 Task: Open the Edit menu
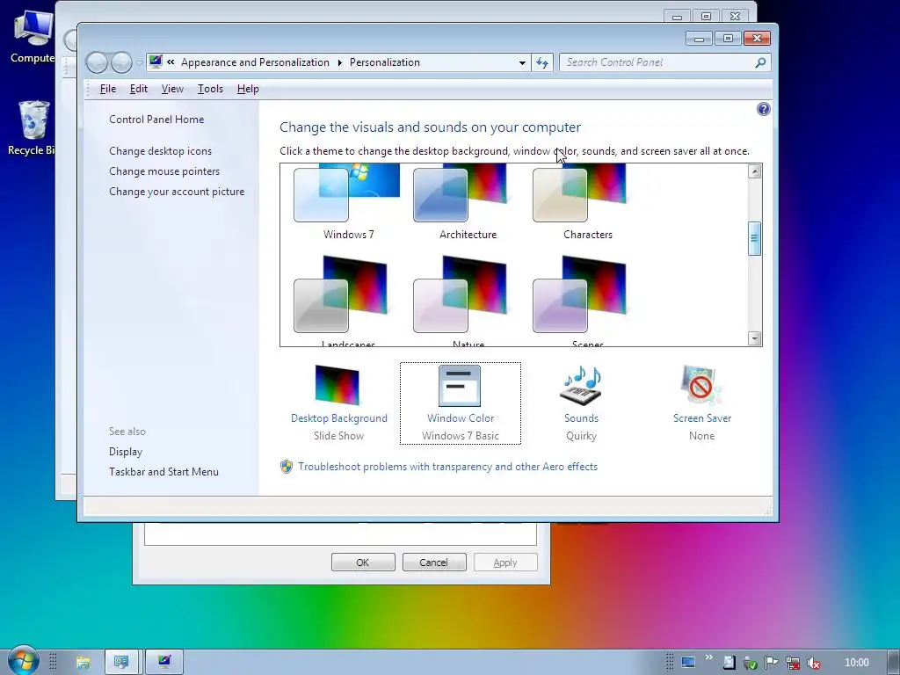[138, 89]
